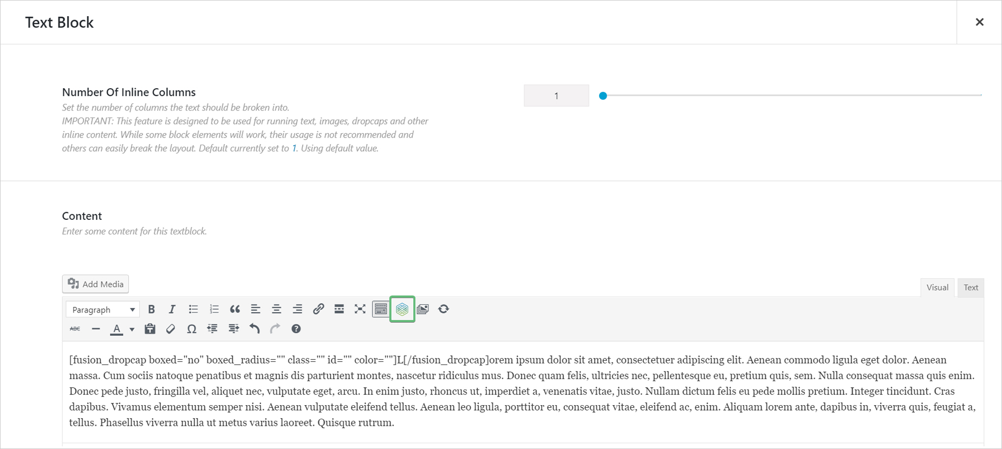
Task: Click the inline columns slider handle
Action: pos(603,96)
